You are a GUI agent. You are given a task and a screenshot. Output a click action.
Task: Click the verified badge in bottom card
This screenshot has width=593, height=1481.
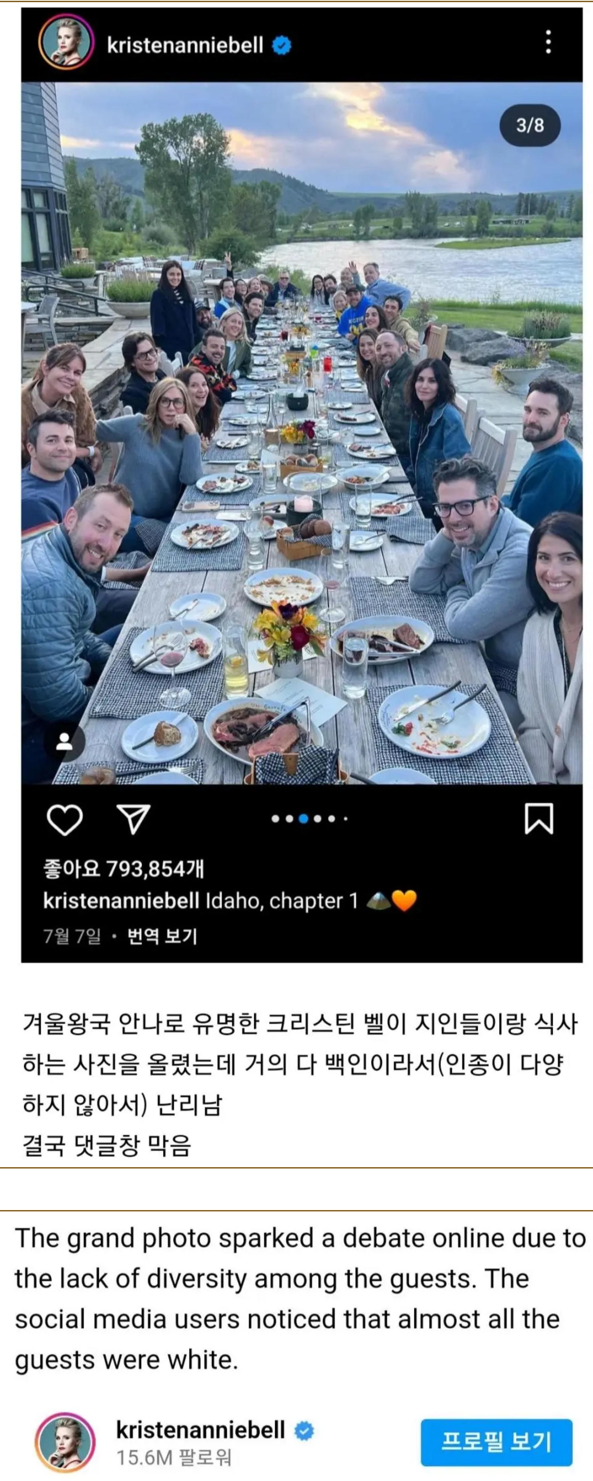tap(304, 1431)
